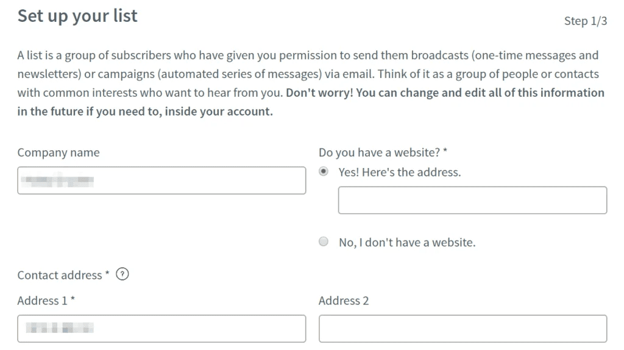The image size is (624, 350).
Task: Click the Address 2 label
Action: [344, 301]
